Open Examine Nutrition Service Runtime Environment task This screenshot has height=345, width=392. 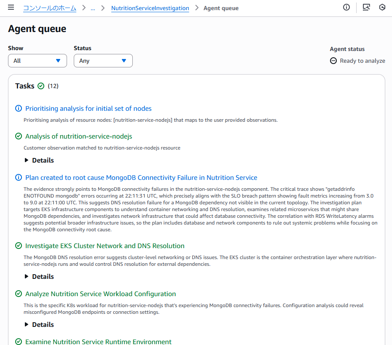98,342
